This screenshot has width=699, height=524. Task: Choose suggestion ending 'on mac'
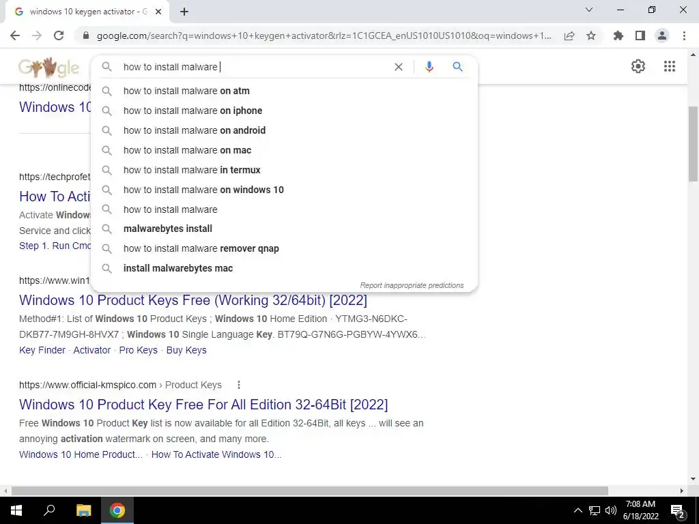(284, 150)
